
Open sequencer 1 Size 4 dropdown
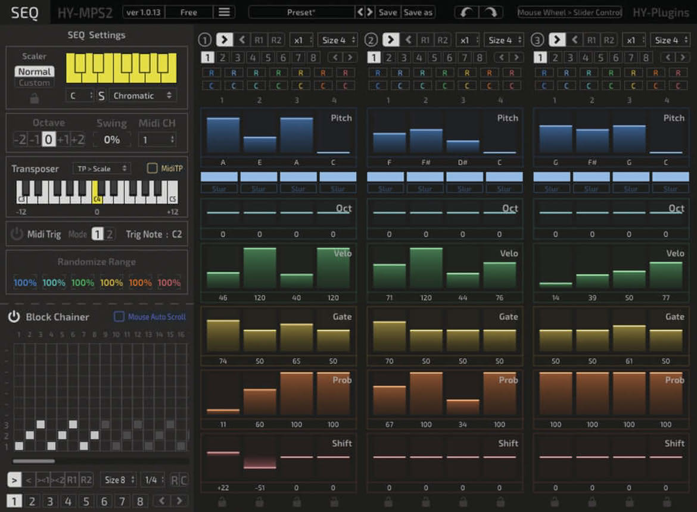337,40
